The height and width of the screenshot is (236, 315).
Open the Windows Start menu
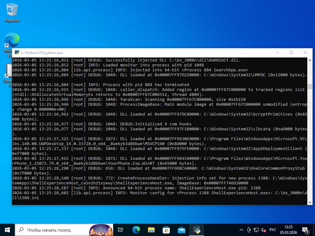click(7, 230)
